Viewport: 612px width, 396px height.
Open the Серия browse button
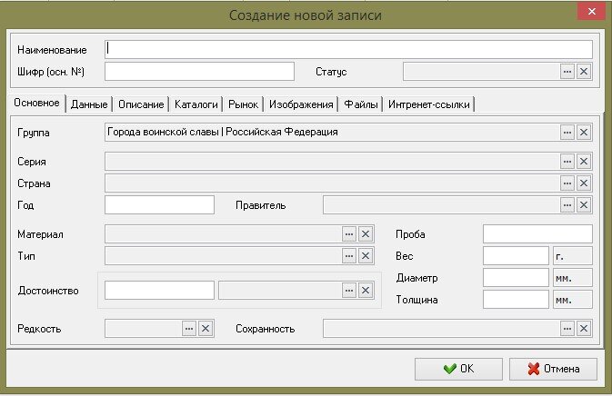coord(567,162)
